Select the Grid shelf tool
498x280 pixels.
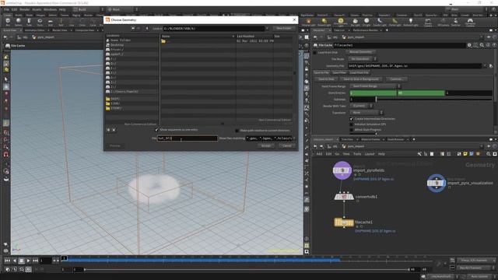(50, 22)
